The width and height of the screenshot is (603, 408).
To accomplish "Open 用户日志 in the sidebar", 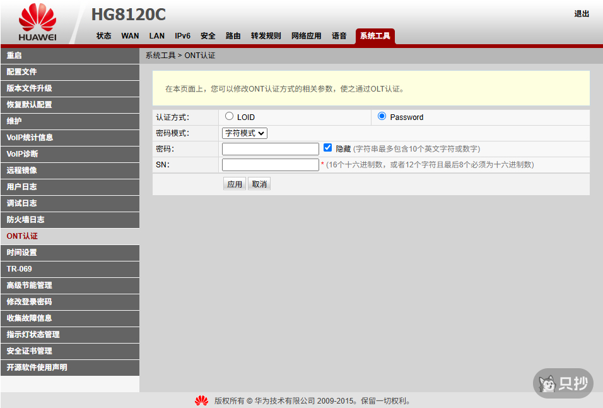I will [x=70, y=187].
